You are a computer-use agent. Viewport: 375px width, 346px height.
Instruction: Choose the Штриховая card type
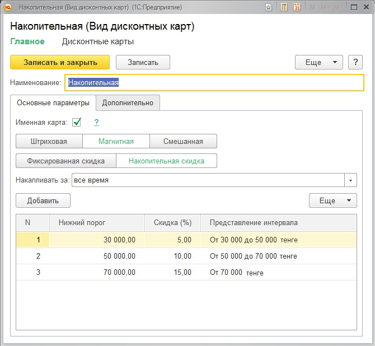coord(49,142)
